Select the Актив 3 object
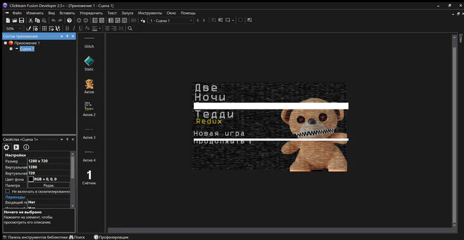 tap(89, 130)
